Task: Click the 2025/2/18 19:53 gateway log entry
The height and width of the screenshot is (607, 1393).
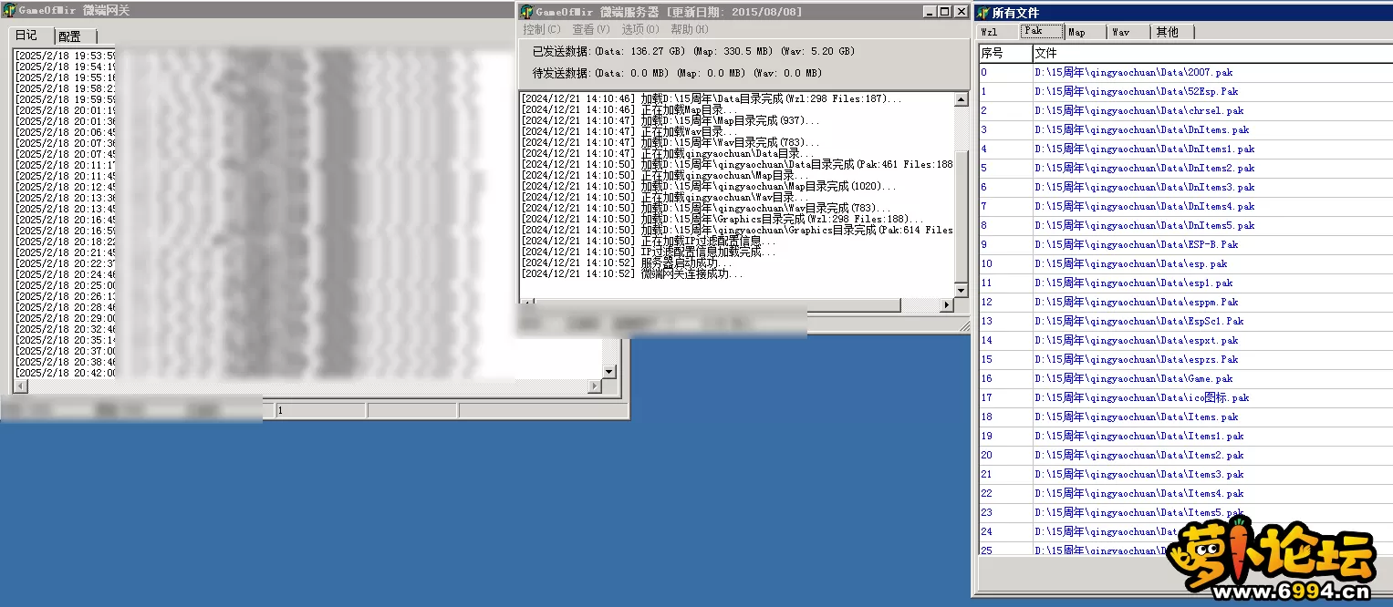Action: [66, 56]
